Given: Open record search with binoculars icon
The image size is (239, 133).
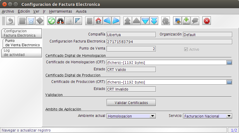Looking at the screenshot, I should click(x=60, y=21).
